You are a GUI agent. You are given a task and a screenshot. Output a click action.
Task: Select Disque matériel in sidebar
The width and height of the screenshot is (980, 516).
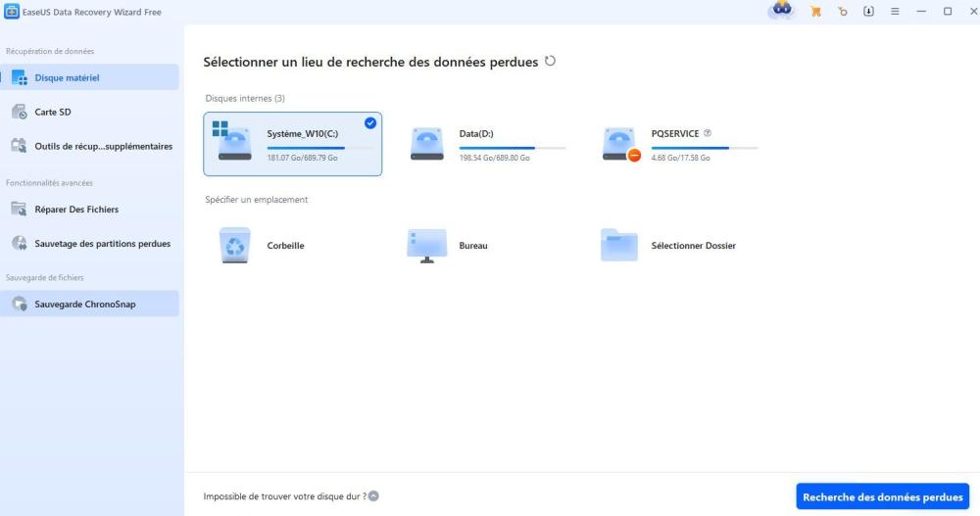89,77
